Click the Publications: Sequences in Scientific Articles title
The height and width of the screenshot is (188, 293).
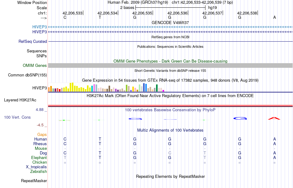(170, 47)
